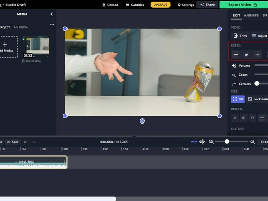Toggle timeline snapping icon
Viewport: 268px width, 201px height.
194,142
